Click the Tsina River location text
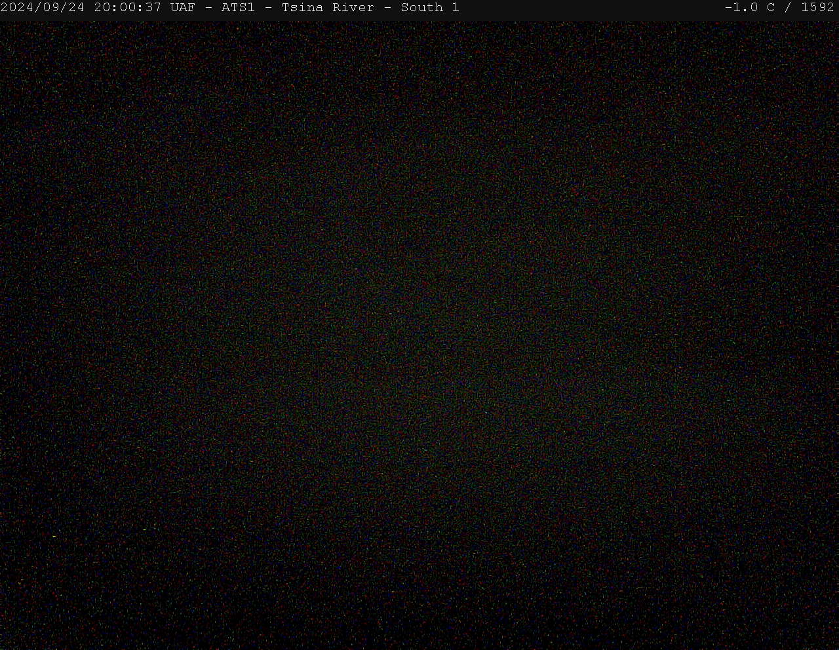839x650 pixels. [328, 8]
